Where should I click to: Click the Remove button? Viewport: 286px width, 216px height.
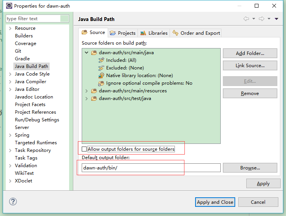[250, 93]
